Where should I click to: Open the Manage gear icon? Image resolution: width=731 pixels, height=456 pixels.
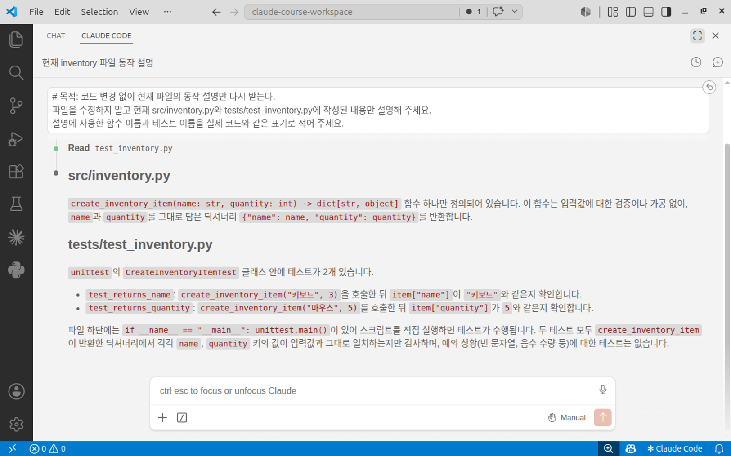click(x=16, y=424)
